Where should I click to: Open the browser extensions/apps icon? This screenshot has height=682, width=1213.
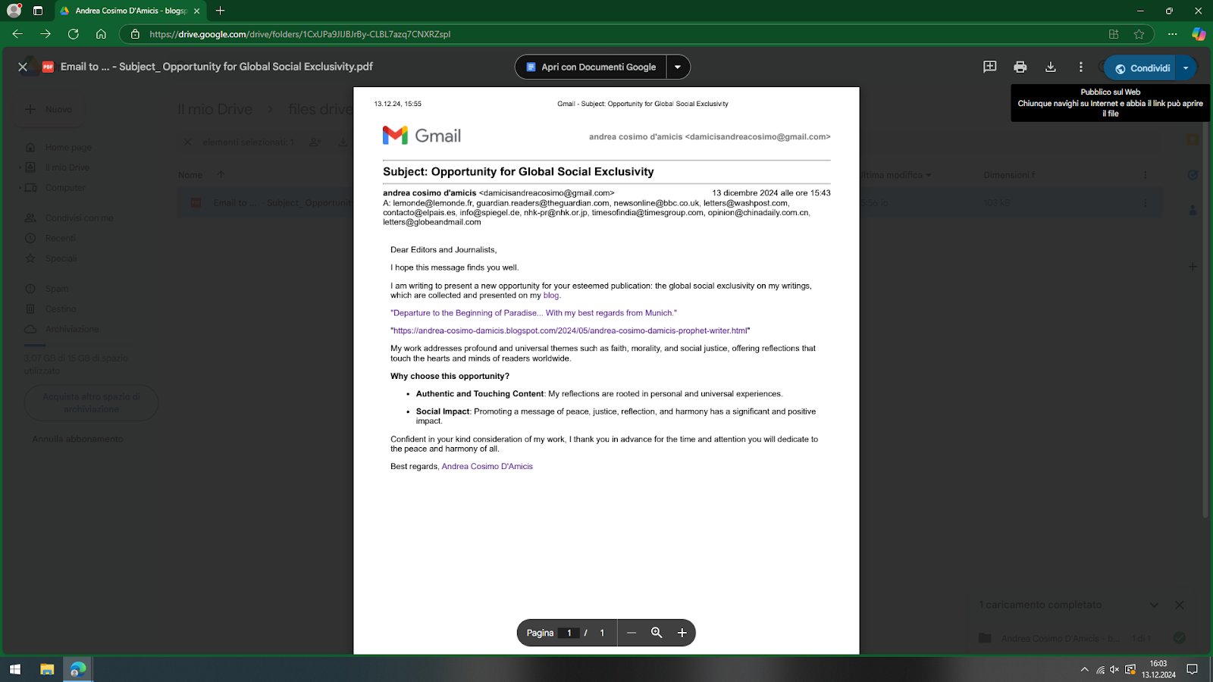pyautogui.click(x=1114, y=34)
